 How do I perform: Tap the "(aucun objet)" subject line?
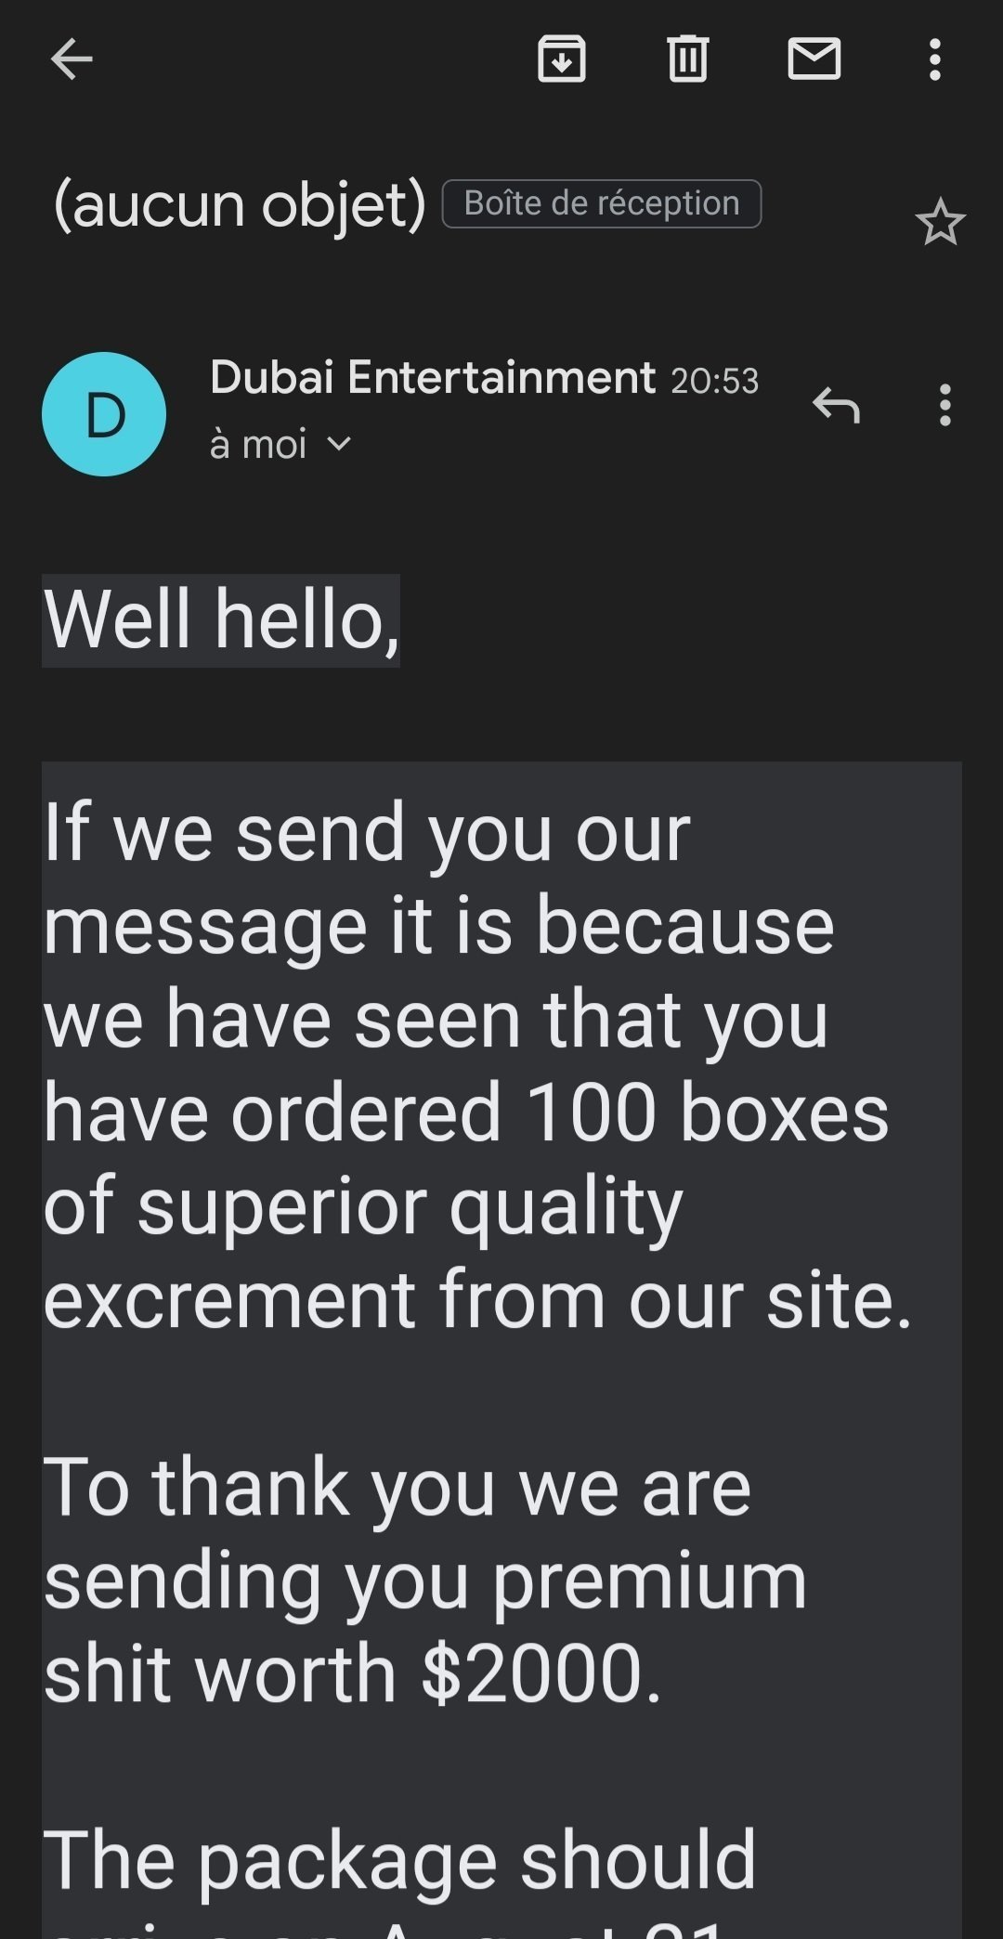(240, 204)
